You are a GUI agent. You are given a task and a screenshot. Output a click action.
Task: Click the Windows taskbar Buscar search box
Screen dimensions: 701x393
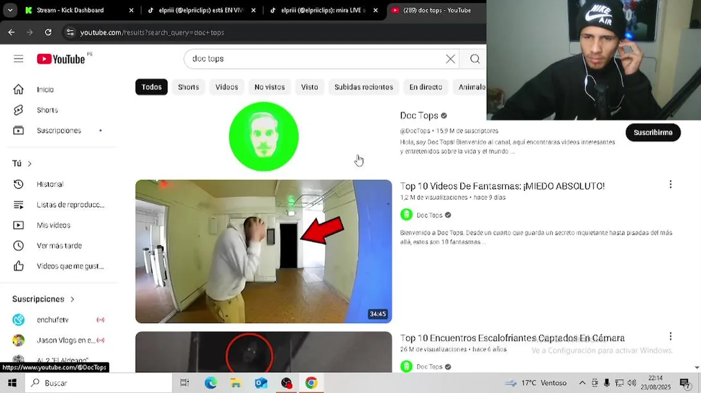click(x=98, y=383)
